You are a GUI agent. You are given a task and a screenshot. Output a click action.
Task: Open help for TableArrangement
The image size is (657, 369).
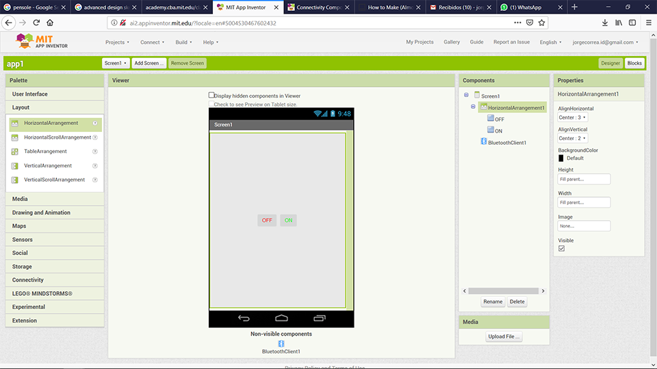point(95,152)
